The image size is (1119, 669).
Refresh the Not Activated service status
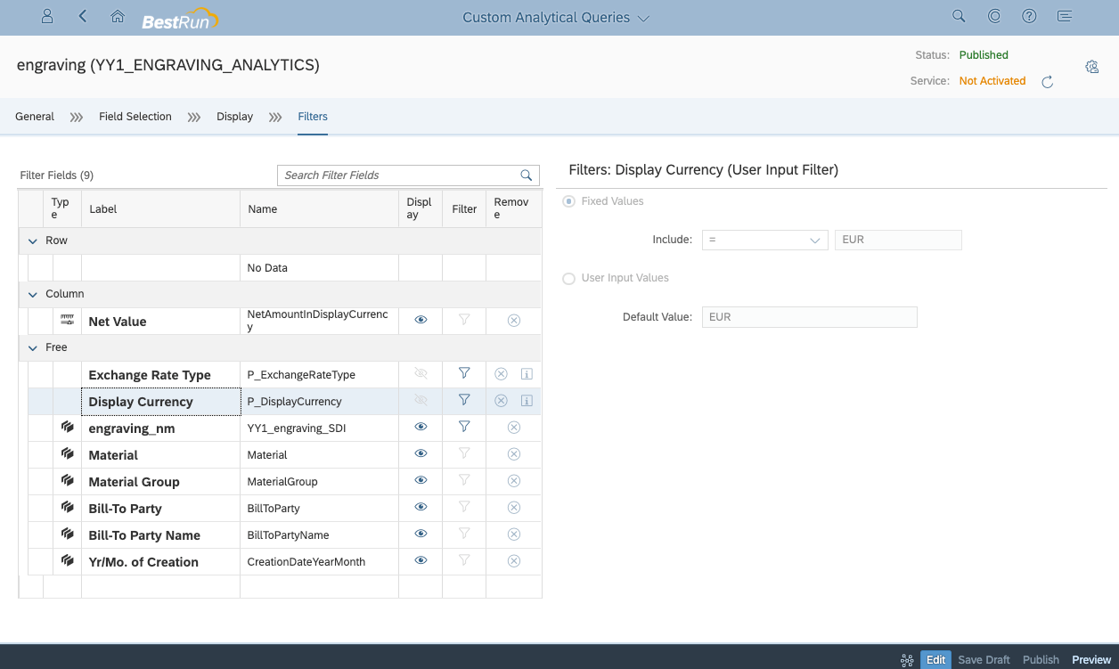pyautogui.click(x=1047, y=81)
